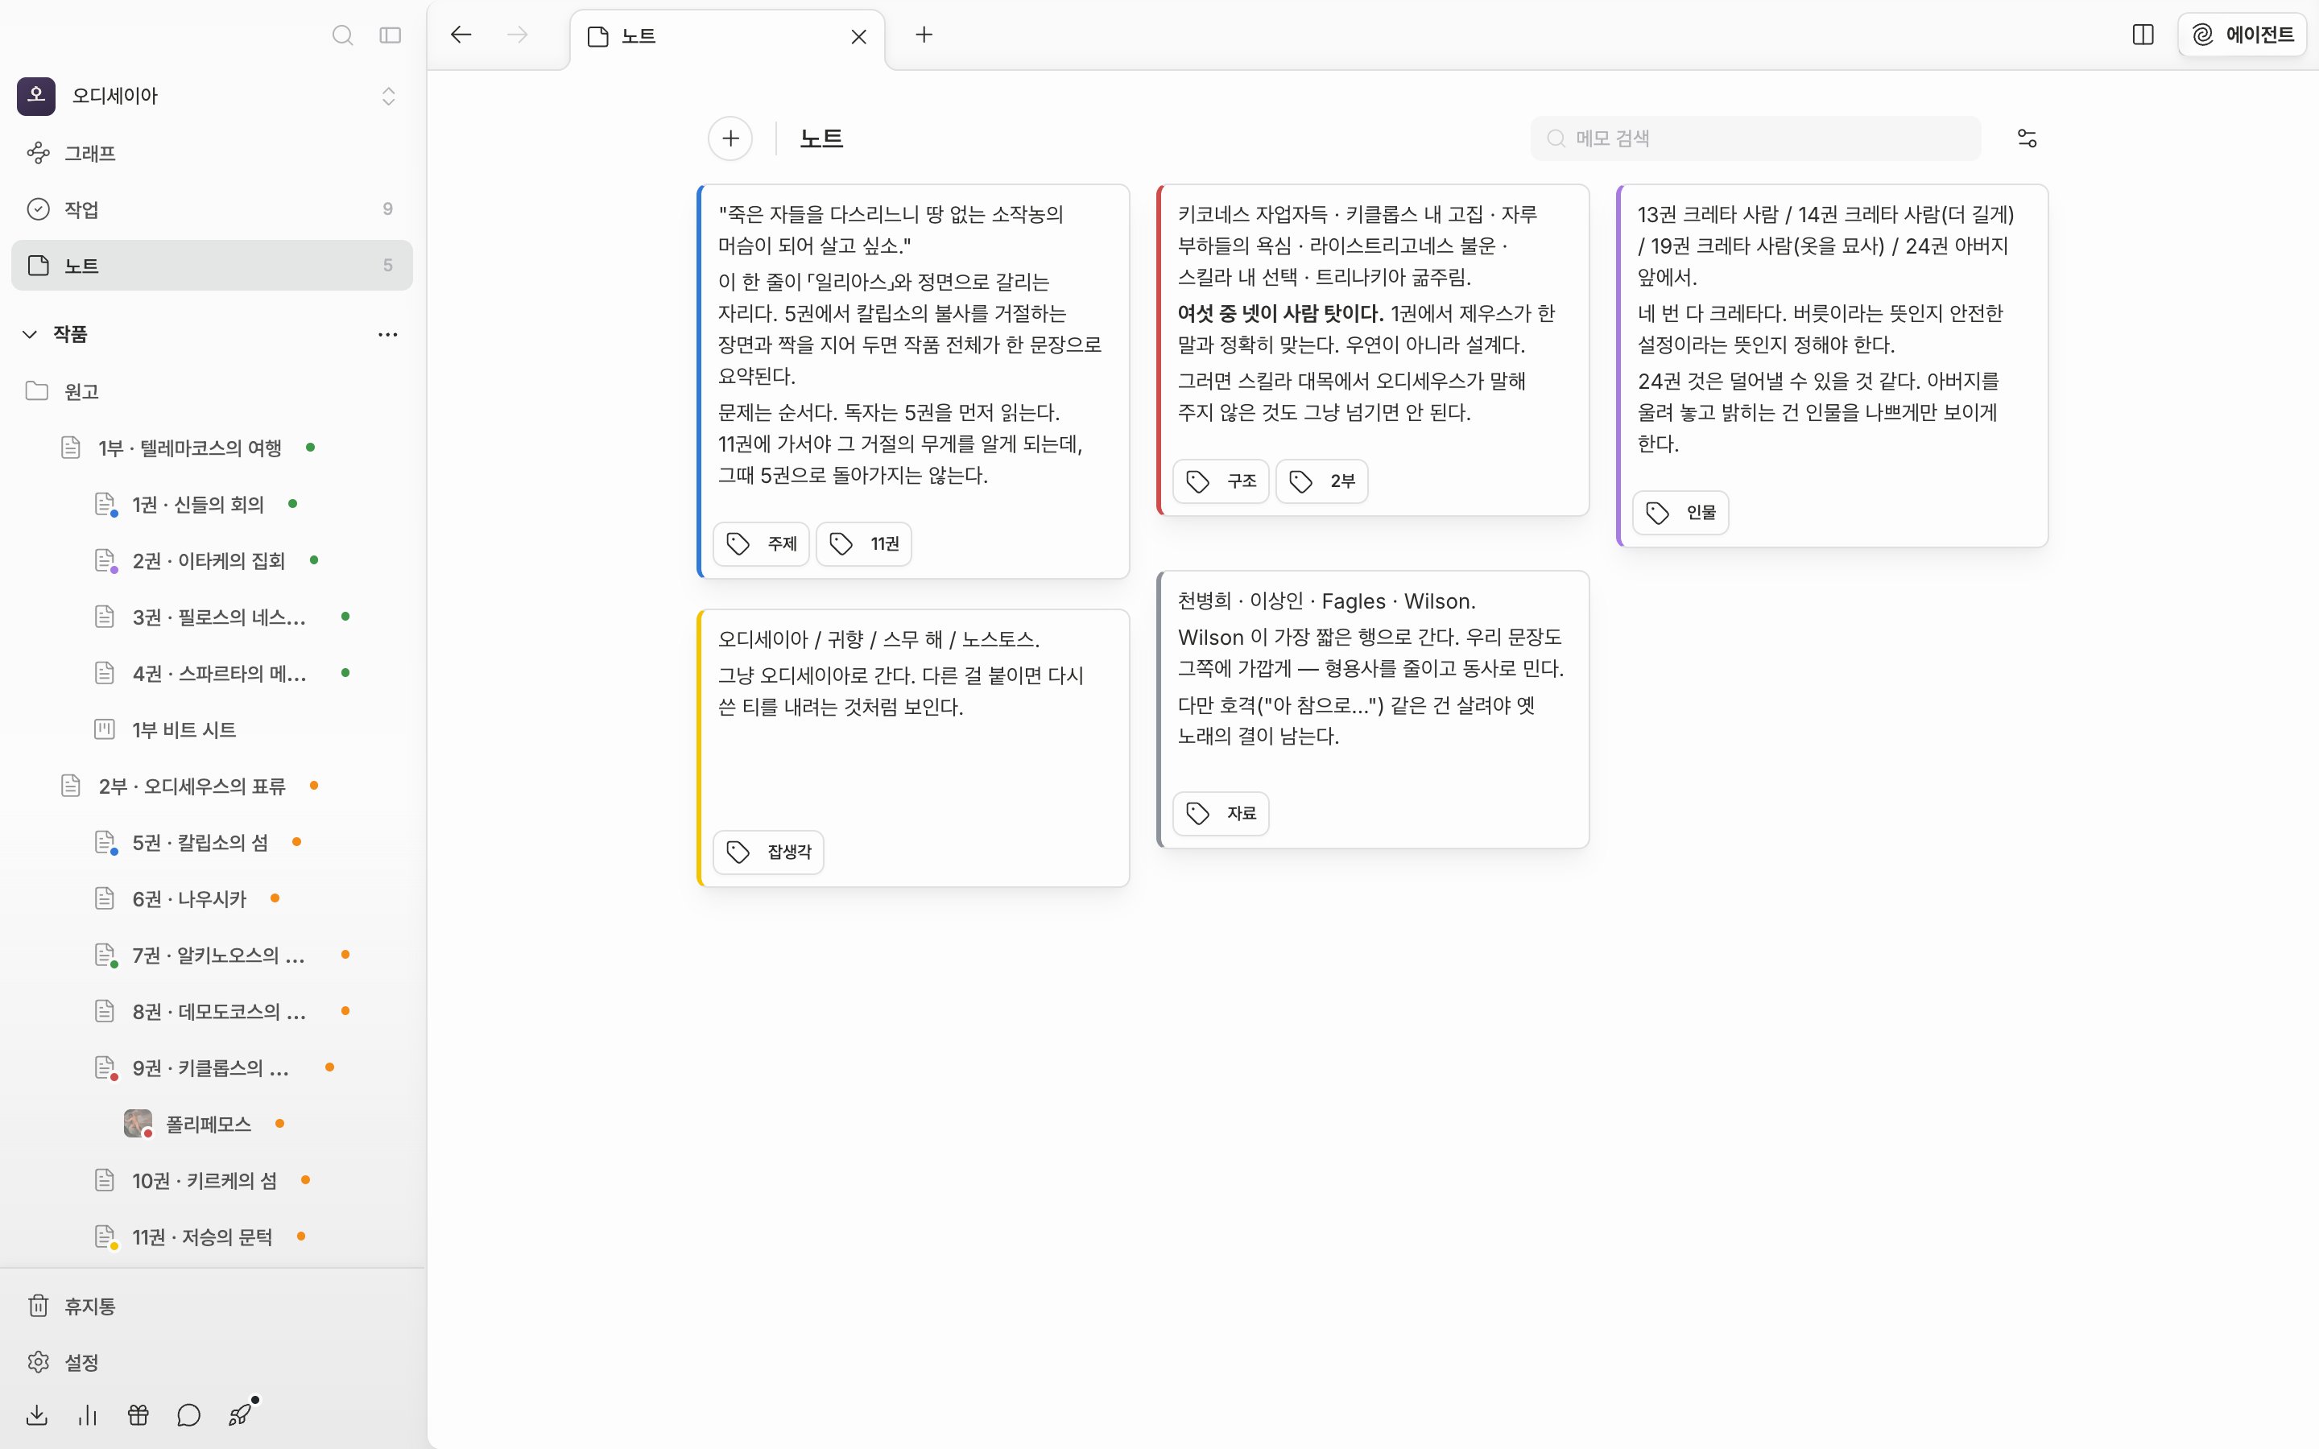Focus the 메모 검색 search field
The image size is (2319, 1449).
point(1755,138)
